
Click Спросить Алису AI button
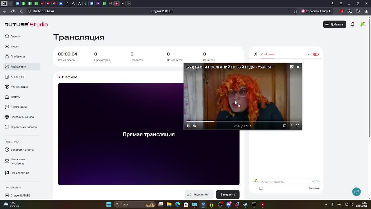click(316, 11)
